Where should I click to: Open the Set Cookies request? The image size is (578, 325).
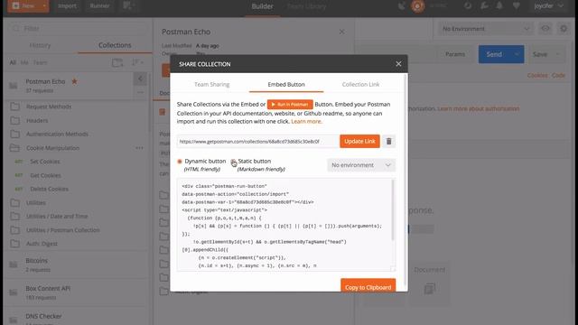pos(44,162)
